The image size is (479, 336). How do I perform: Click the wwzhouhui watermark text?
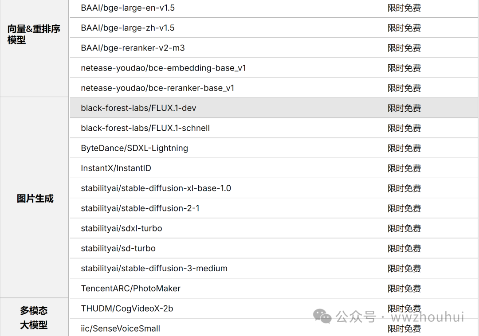427,317
